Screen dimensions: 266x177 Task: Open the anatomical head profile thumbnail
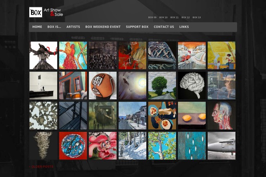click(x=221, y=115)
